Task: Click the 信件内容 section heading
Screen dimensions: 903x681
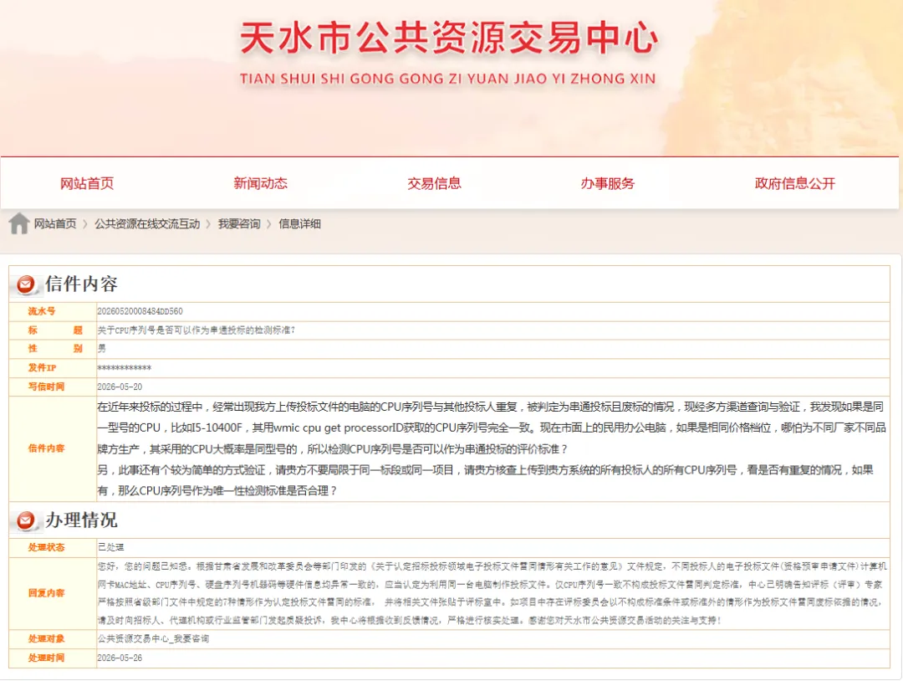Action: (x=81, y=284)
